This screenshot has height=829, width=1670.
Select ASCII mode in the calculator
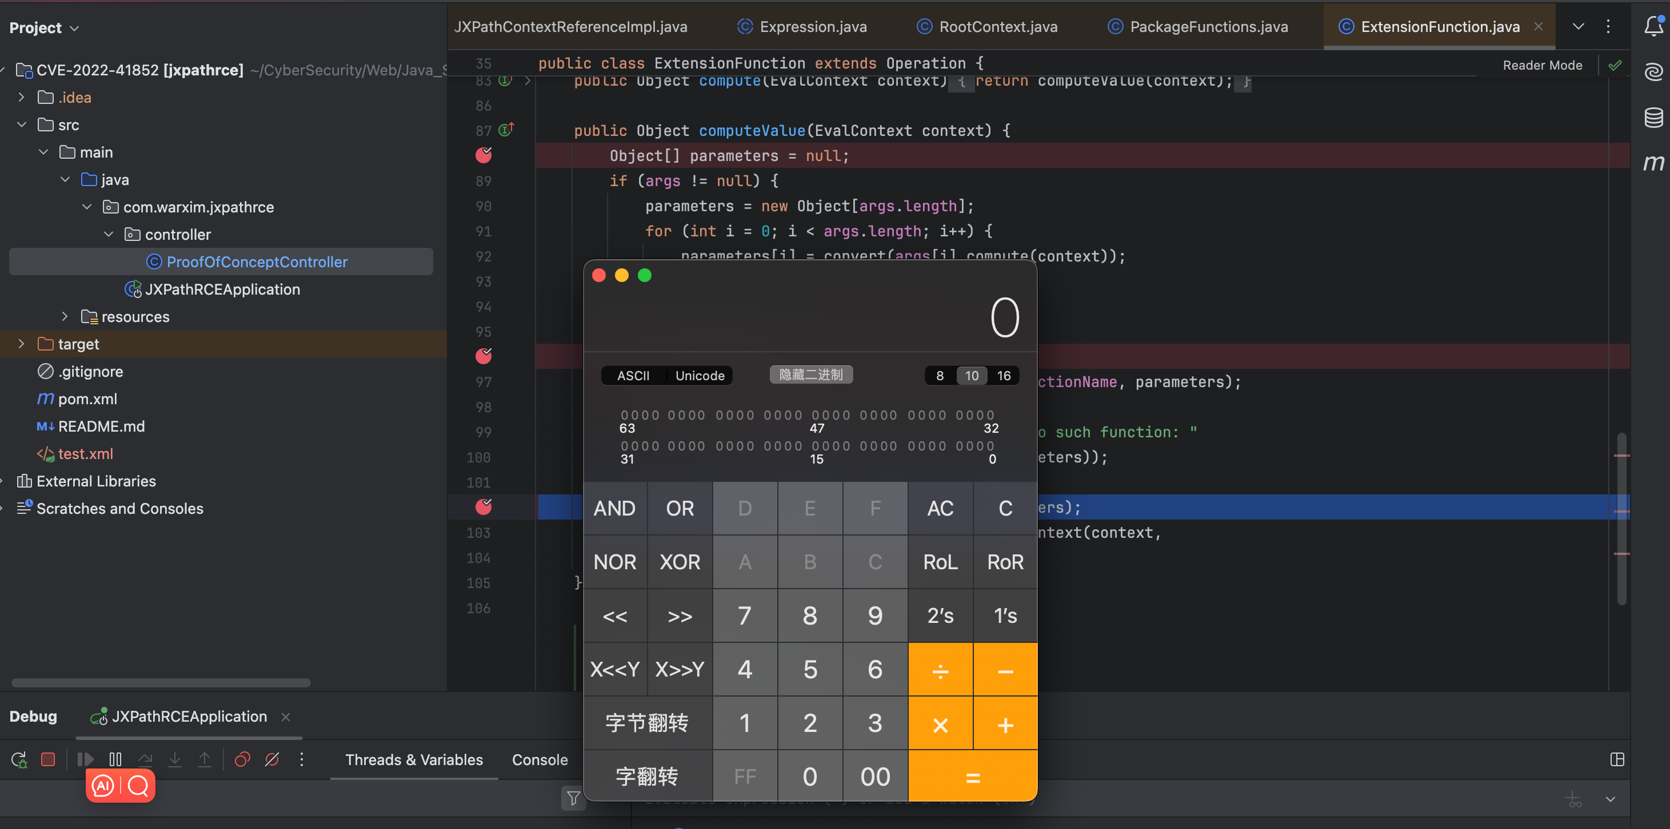pos(633,376)
